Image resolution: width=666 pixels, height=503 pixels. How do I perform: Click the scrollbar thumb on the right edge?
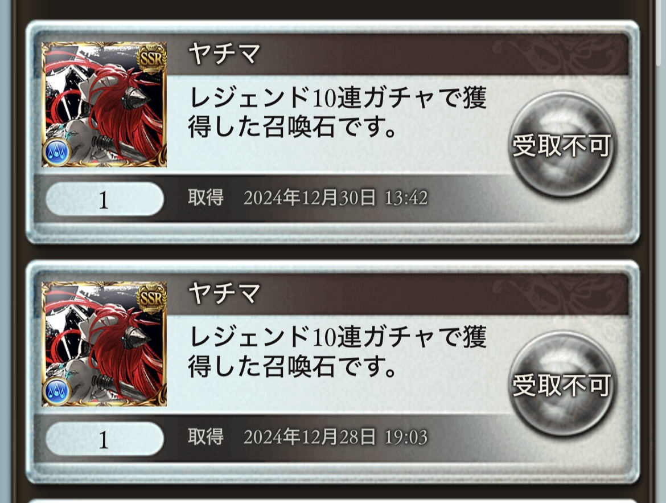[x=659, y=32]
